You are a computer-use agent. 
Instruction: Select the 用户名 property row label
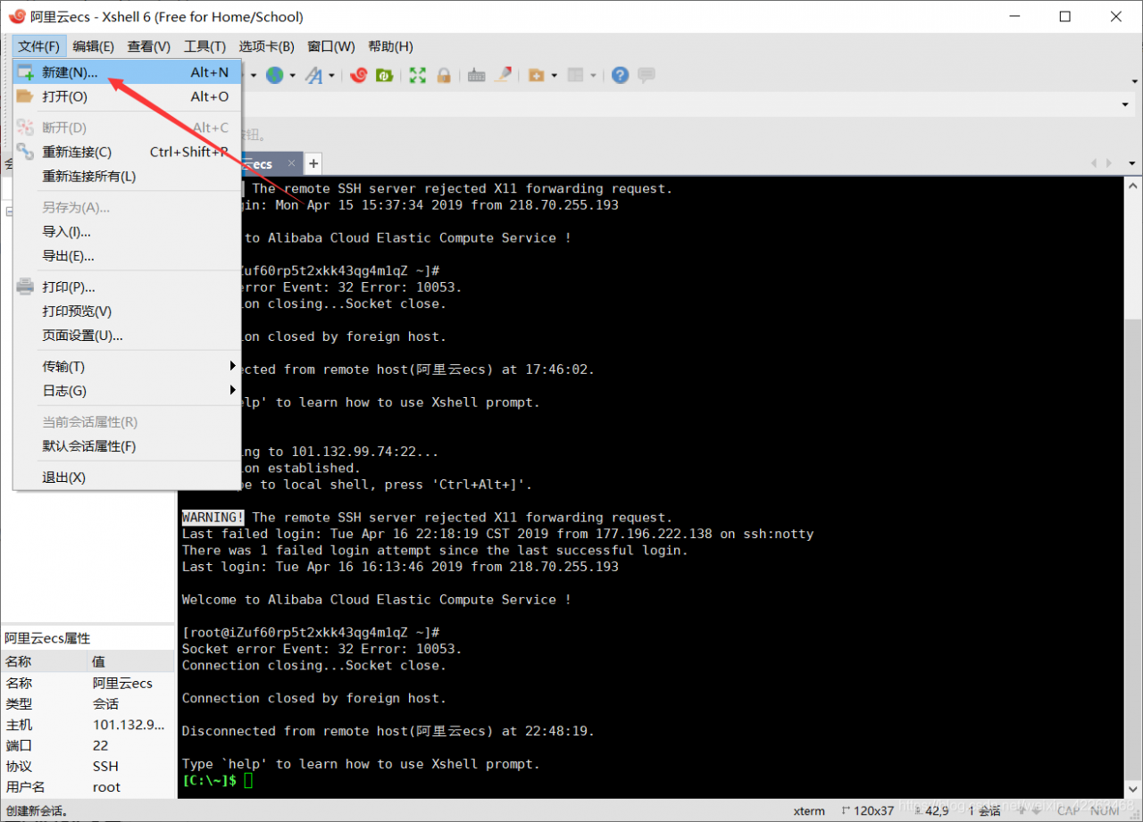pos(26,787)
